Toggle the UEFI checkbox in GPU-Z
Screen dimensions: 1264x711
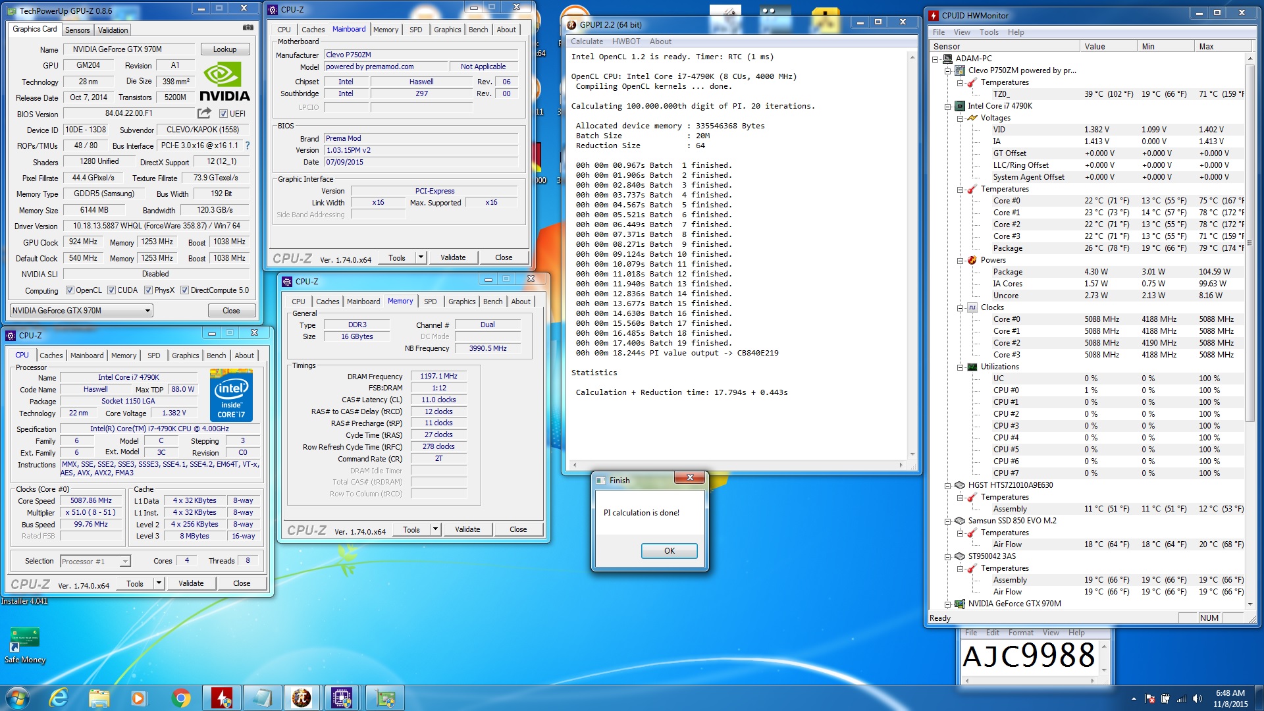[x=223, y=113]
